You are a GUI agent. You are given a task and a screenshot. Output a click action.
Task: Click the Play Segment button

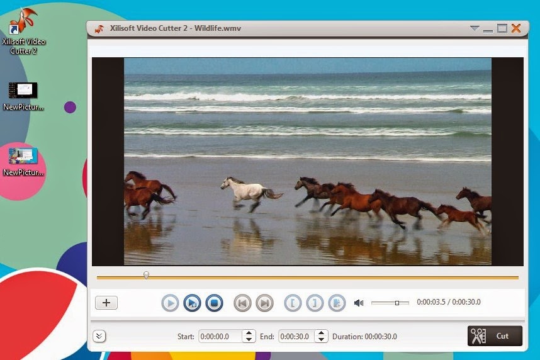click(192, 303)
